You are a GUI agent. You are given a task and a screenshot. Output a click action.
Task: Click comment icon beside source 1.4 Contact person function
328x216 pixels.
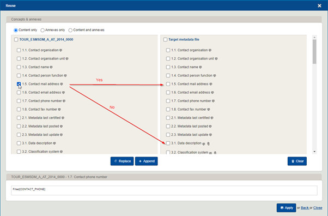tap(65, 76)
